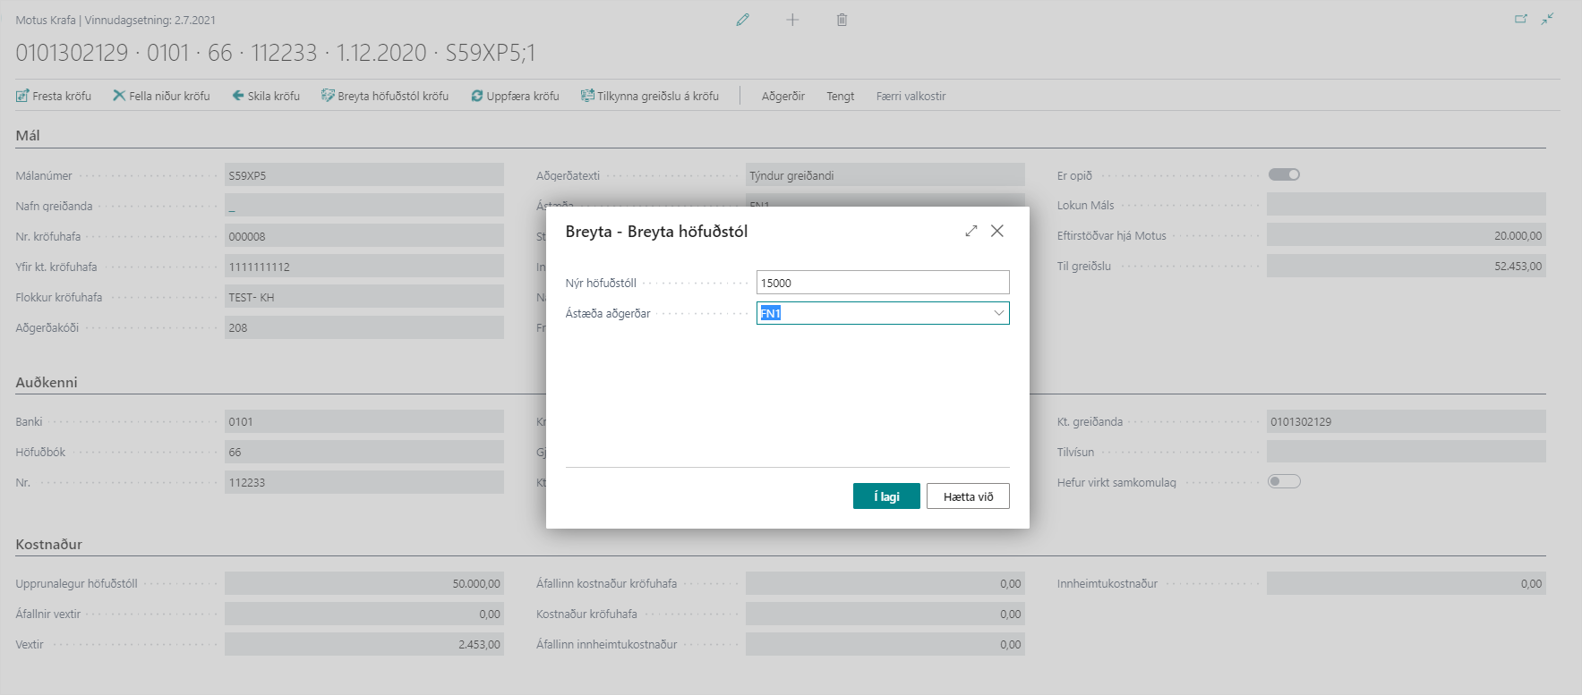Click the collapse page arrows icon
This screenshot has height=695, width=1582.
click(1547, 19)
